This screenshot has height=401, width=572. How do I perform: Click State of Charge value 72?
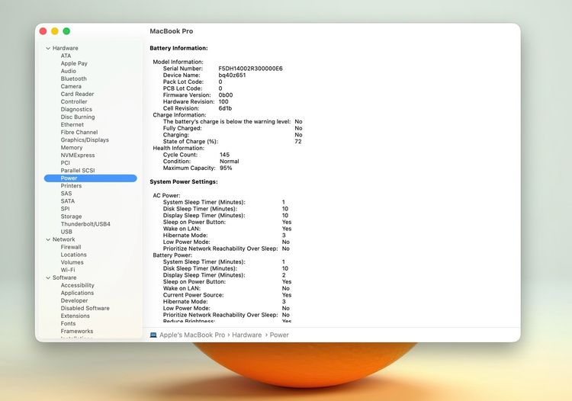(x=298, y=142)
